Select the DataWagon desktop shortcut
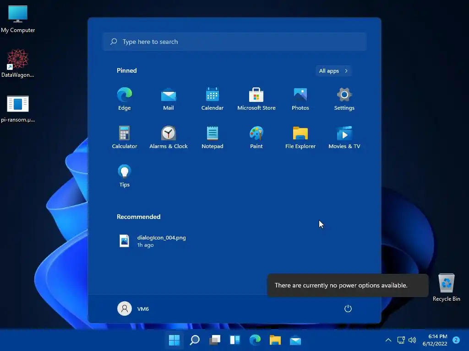The height and width of the screenshot is (351, 469). pos(18,63)
